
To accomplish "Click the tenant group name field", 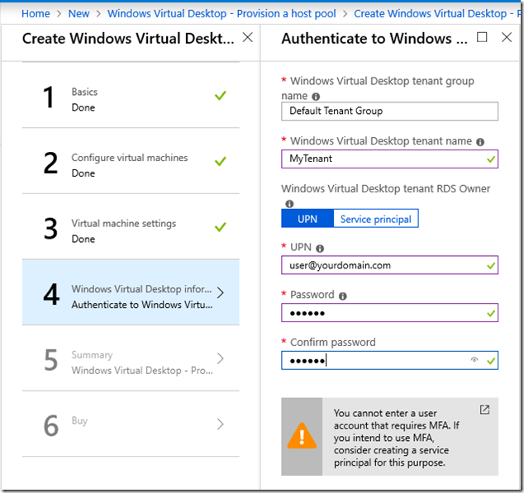I will pyautogui.click(x=389, y=111).
